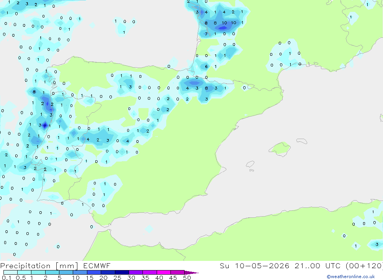383x280 pixels.
Task: Pick the 35–40 mm purple legend segment
Action: click(x=149, y=272)
